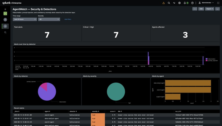Open the Activity pulse icon
The image size is (222, 126).
[x=174, y=3]
